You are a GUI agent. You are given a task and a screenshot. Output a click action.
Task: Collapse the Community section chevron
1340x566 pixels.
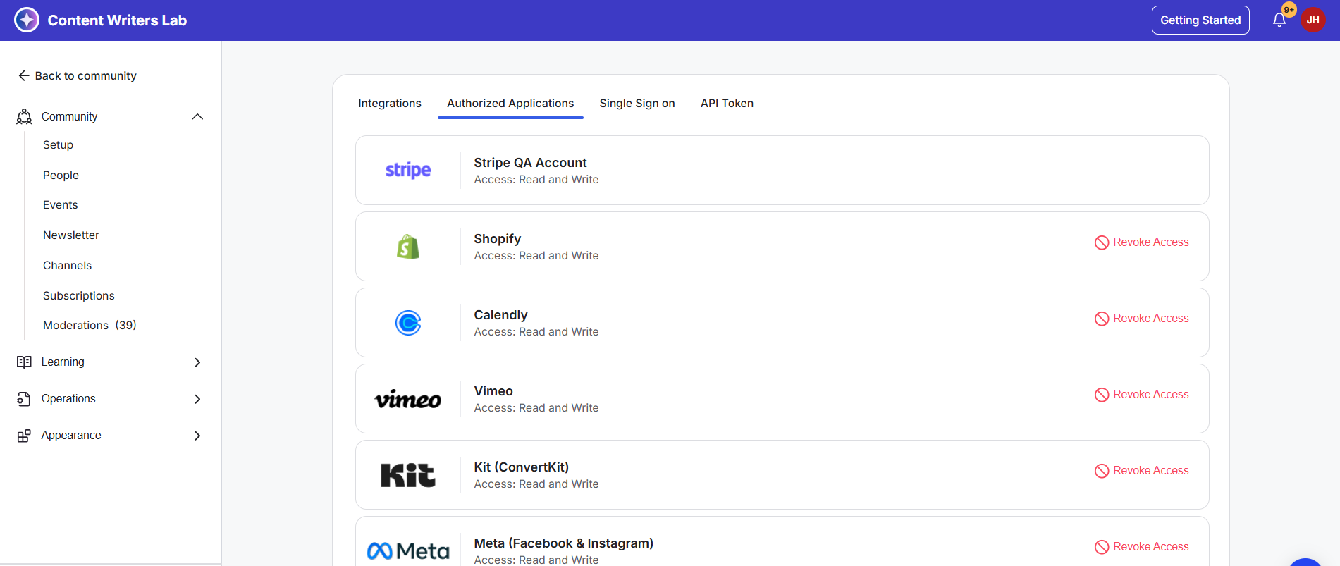click(197, 116)
